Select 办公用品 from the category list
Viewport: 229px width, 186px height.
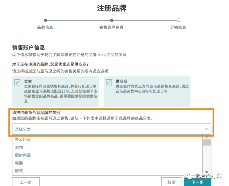pos(23,140)
